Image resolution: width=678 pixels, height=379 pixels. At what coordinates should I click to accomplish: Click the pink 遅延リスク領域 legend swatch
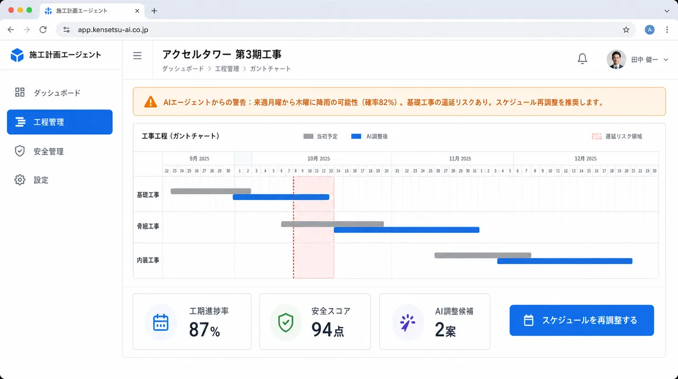pos(597,137)
